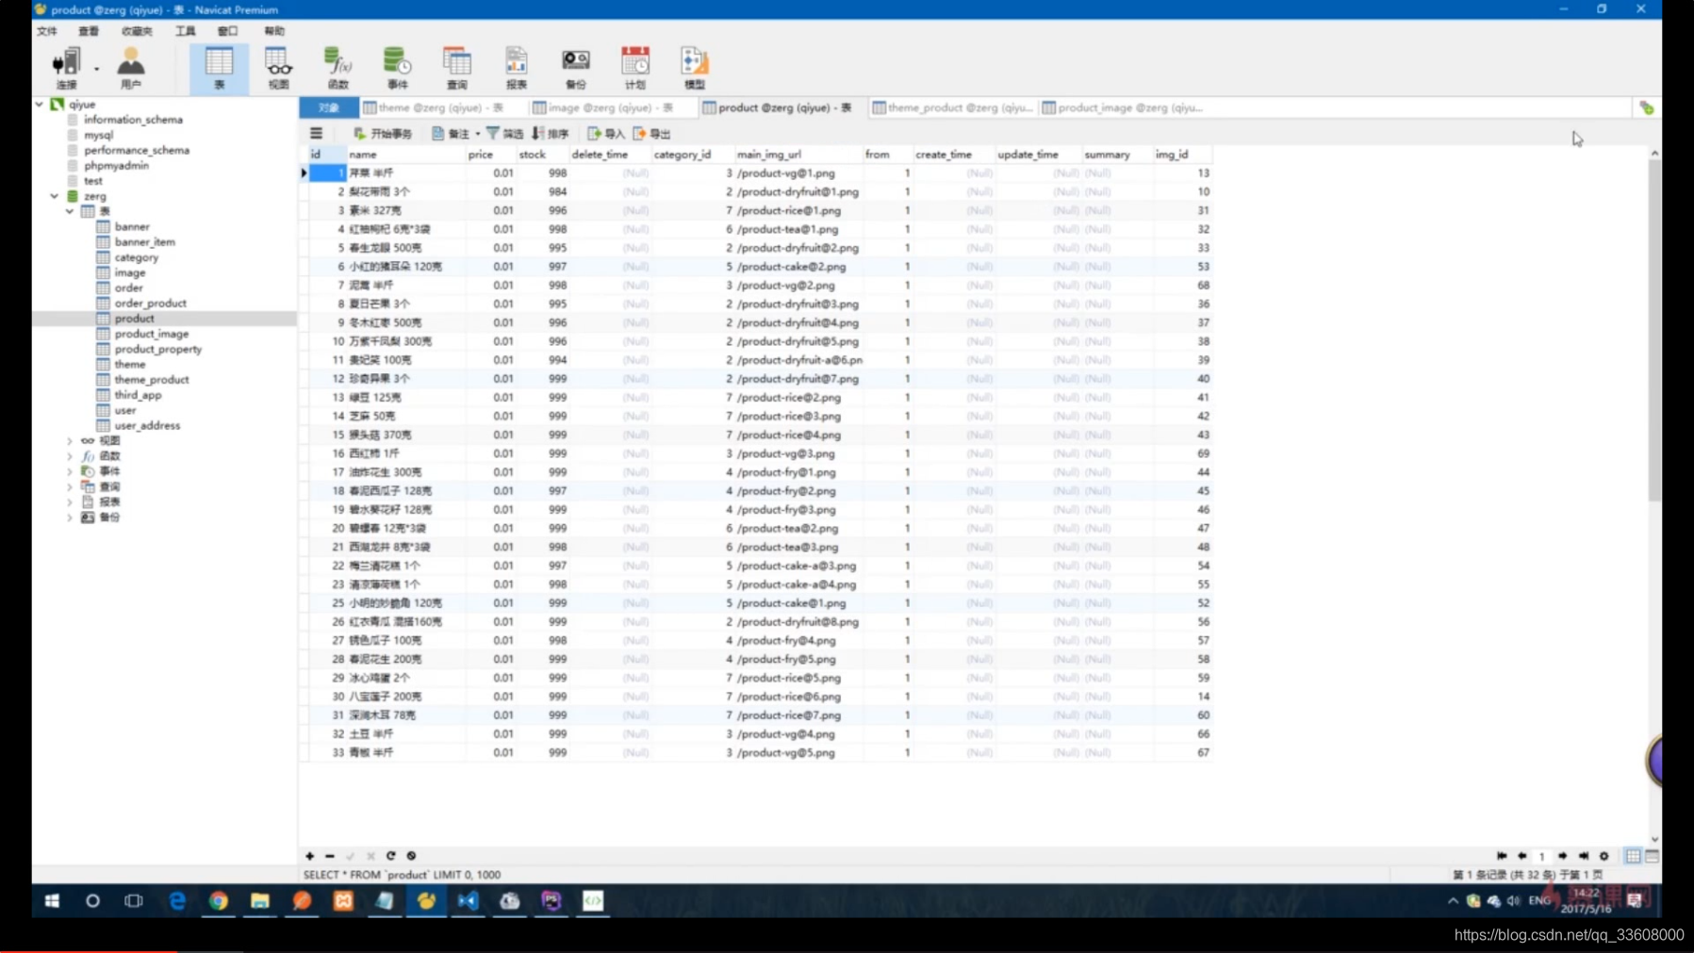Open the Window (窗口) menu

point(228,31)
